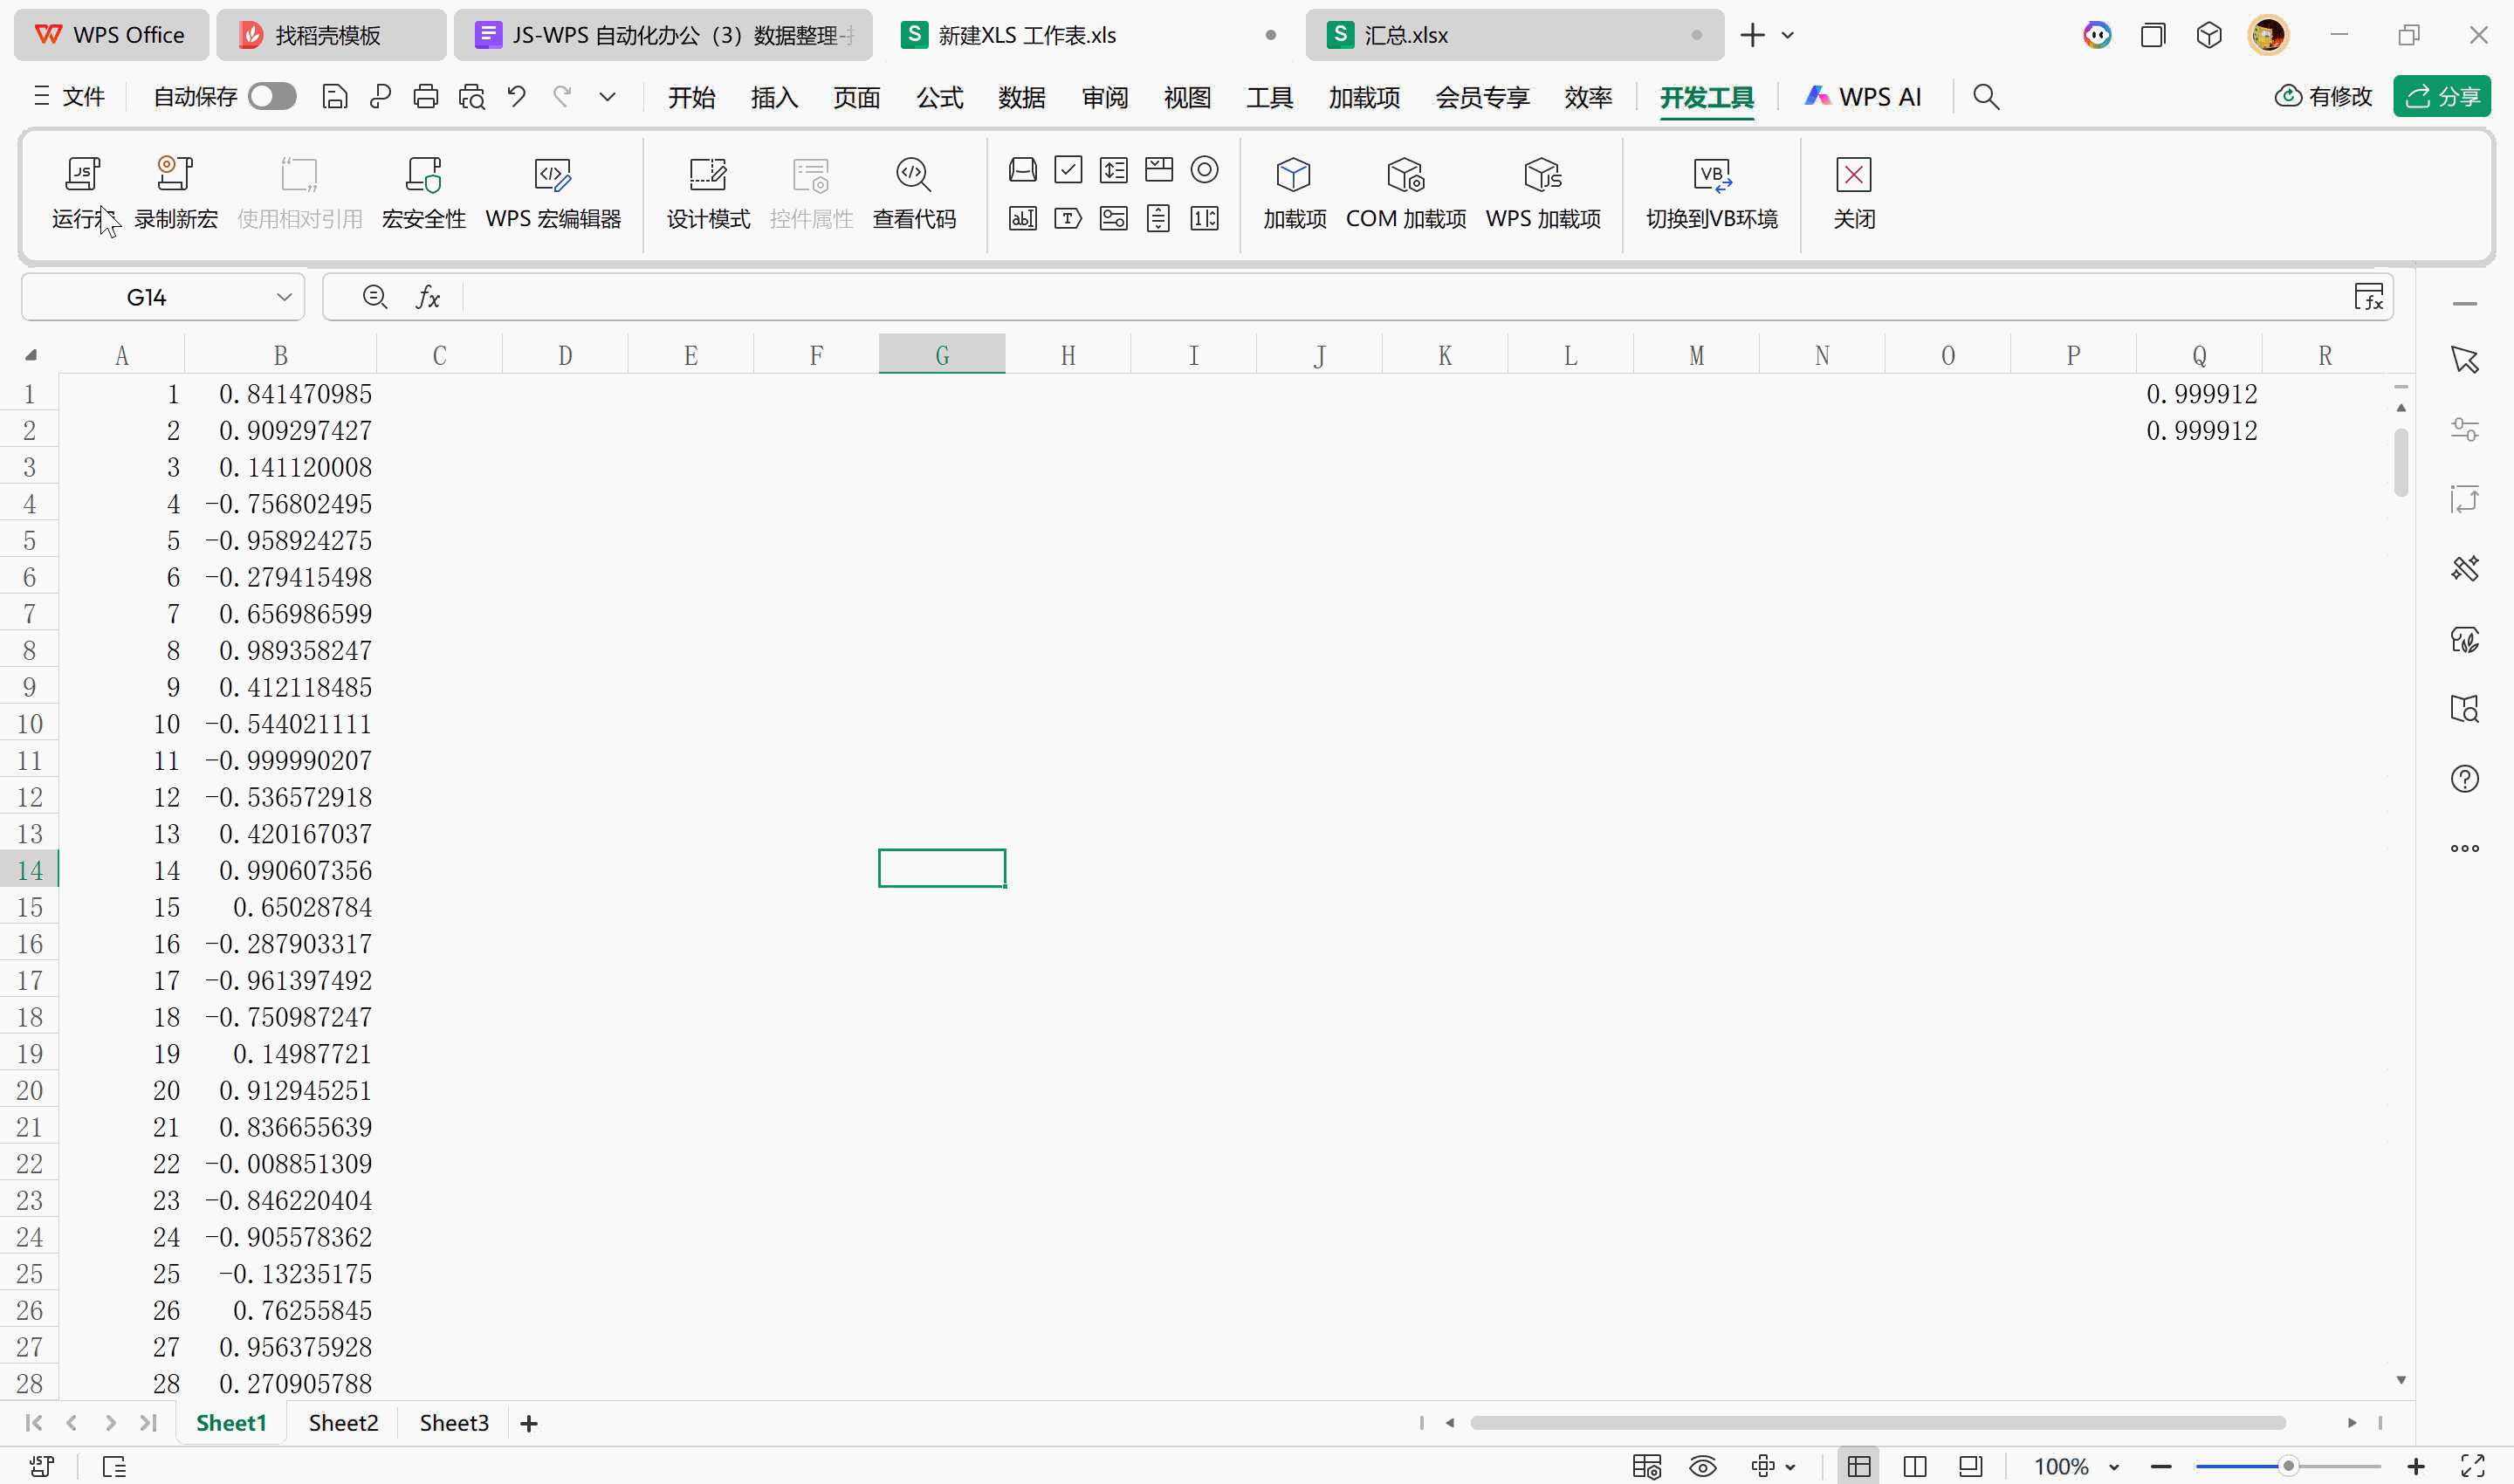Click the print icon in quick toolbar
This screenshot has height=1484, width=2514.
click(x=425, y=97)
